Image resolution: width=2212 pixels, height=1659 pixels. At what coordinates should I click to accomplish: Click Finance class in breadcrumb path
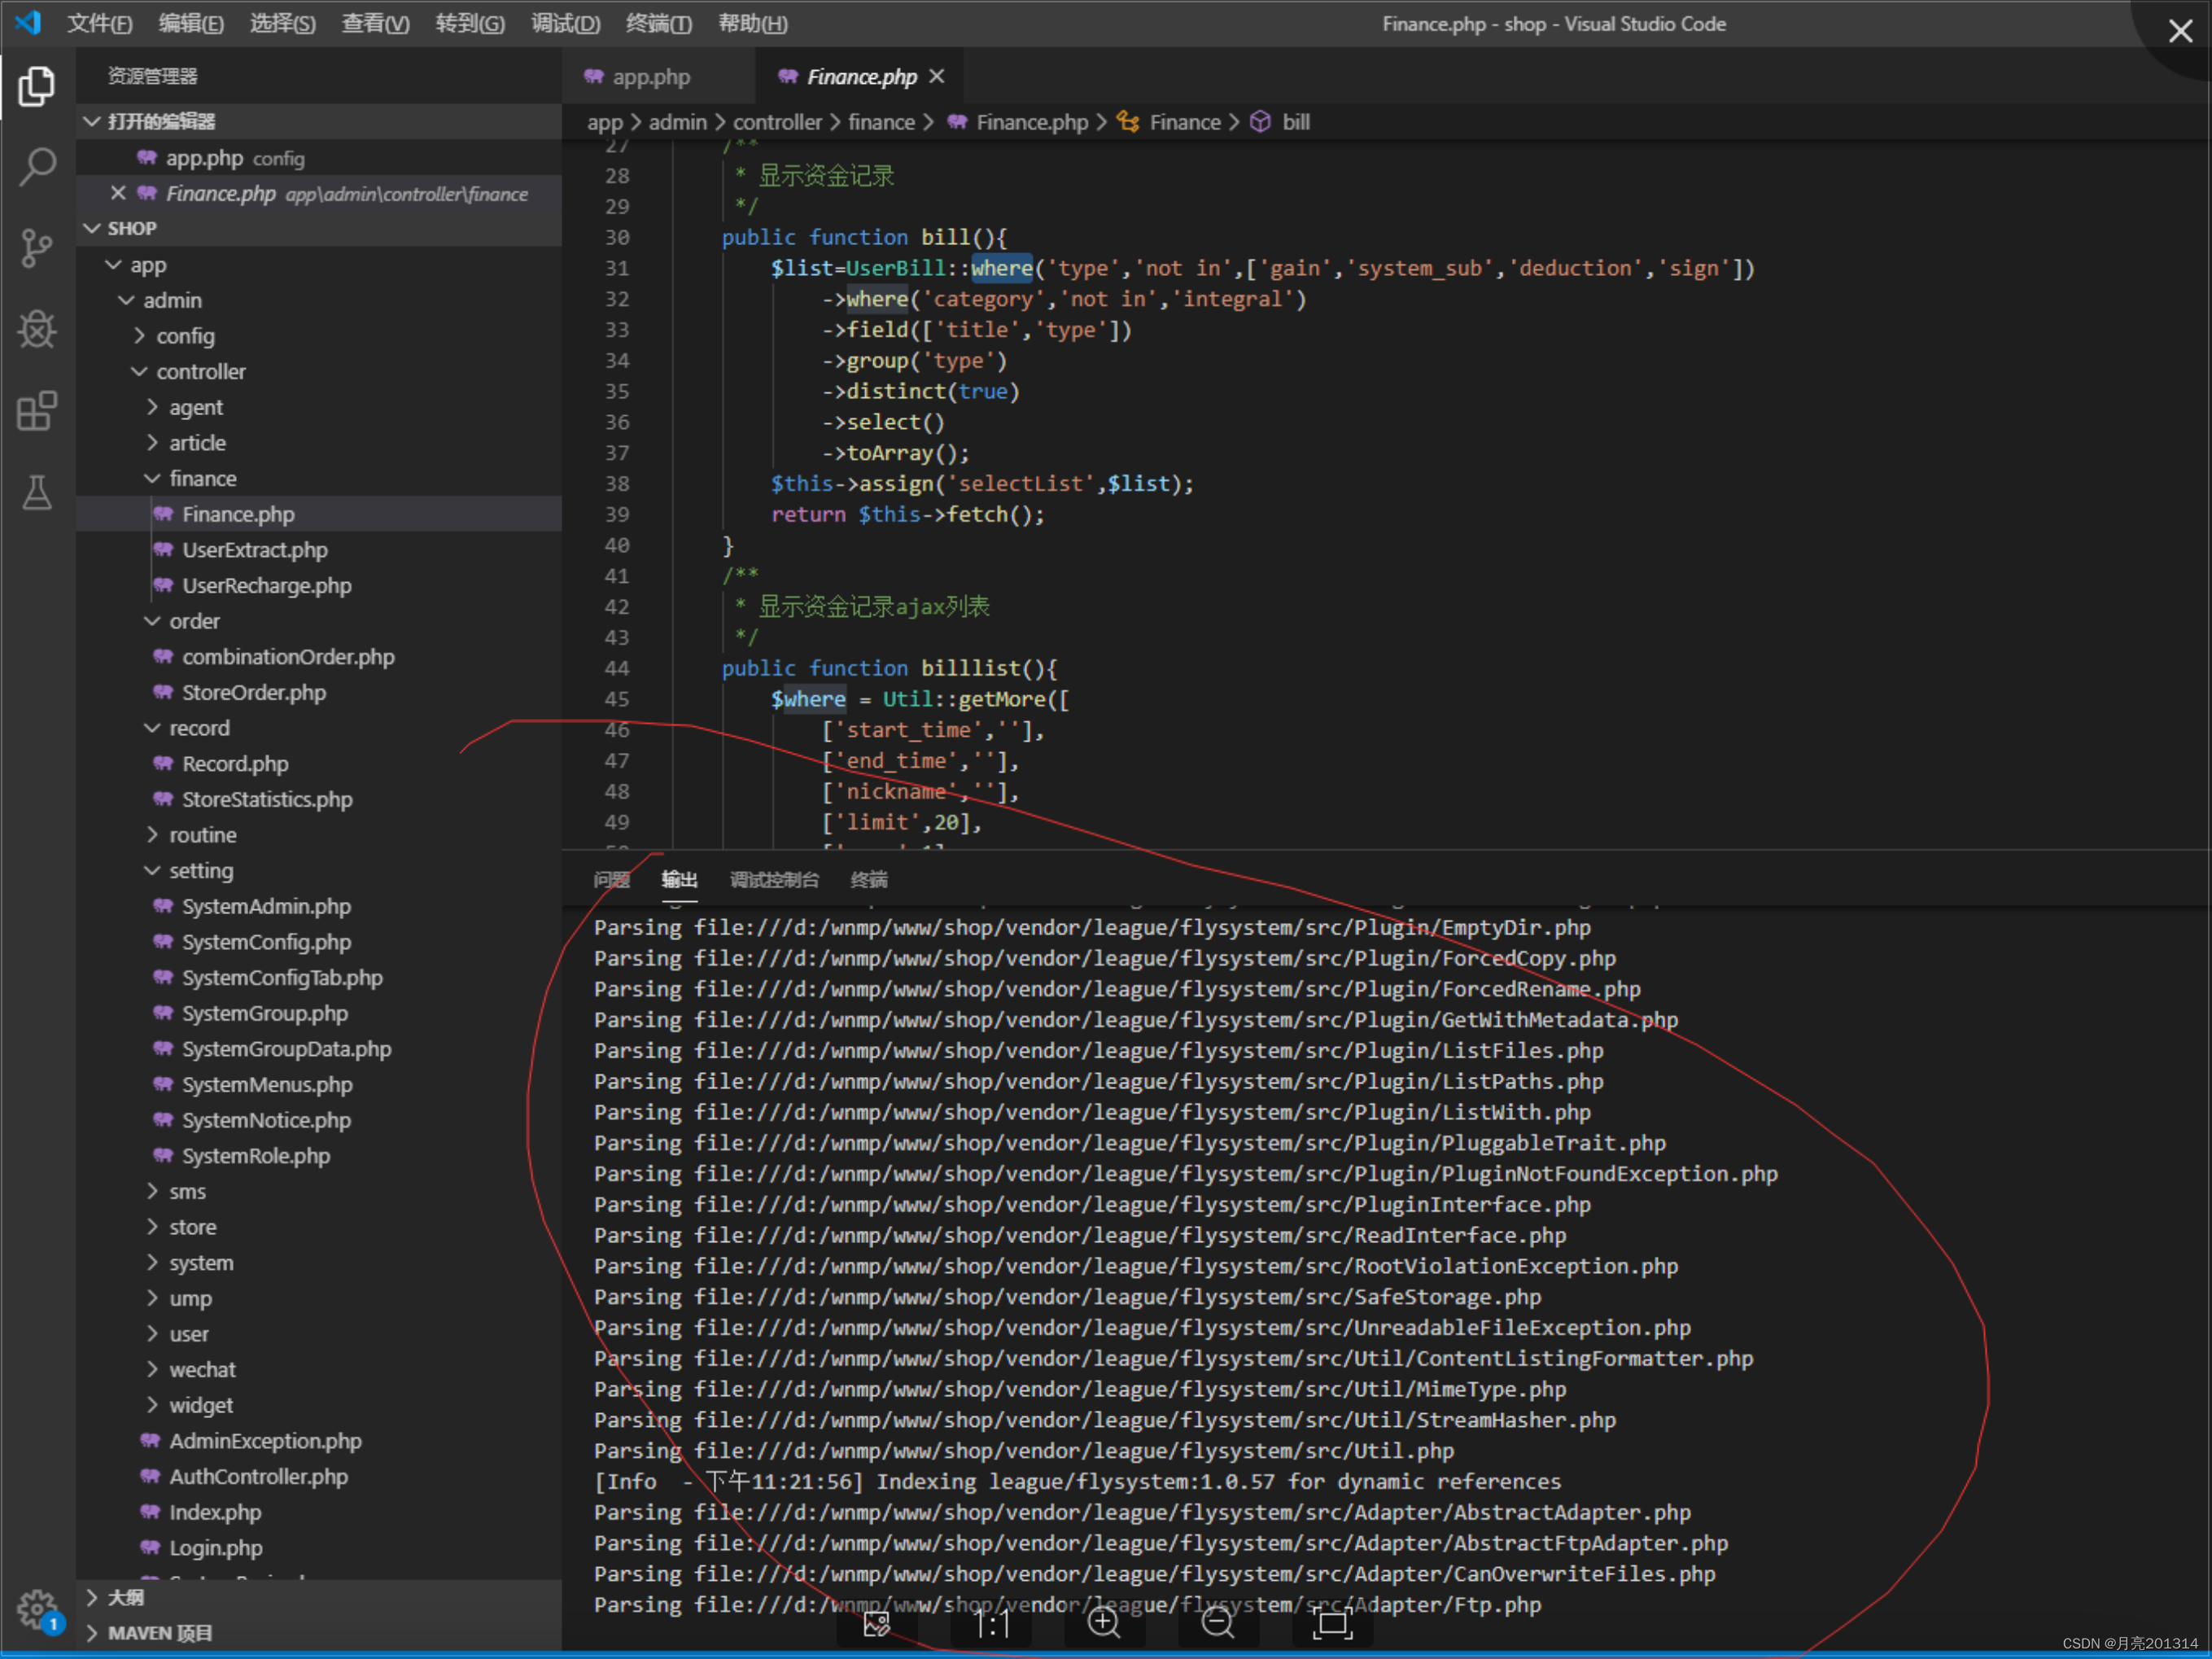(1184, 122)
